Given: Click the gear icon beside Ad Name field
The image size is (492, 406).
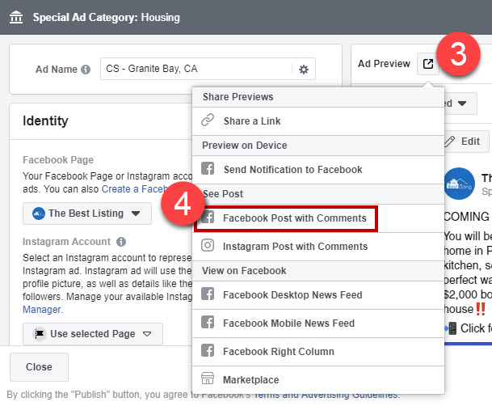Looking at the screenshot, I should 304,70.
